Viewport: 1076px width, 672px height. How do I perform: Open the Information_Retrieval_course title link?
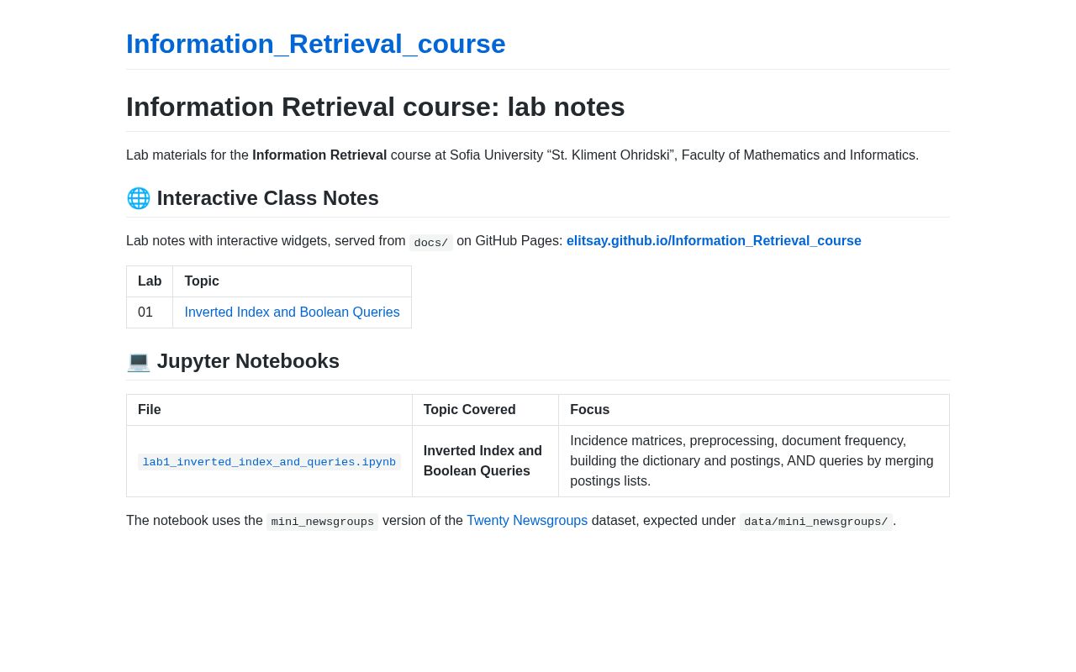316,44
